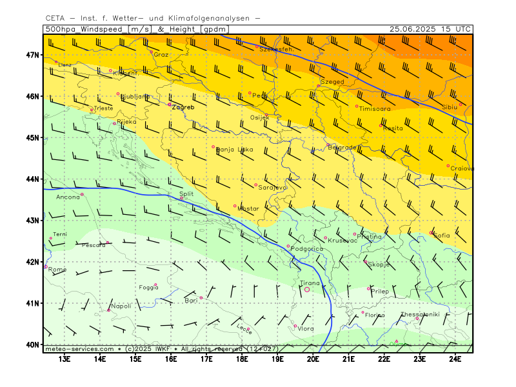Select the large Tirana marker circle
Viewport: 516px width, 387px height.
[307, 290]
